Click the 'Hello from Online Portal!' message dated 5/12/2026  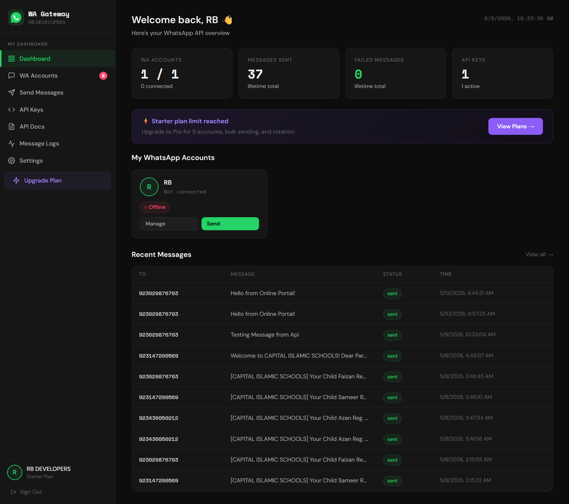[263, 293]
